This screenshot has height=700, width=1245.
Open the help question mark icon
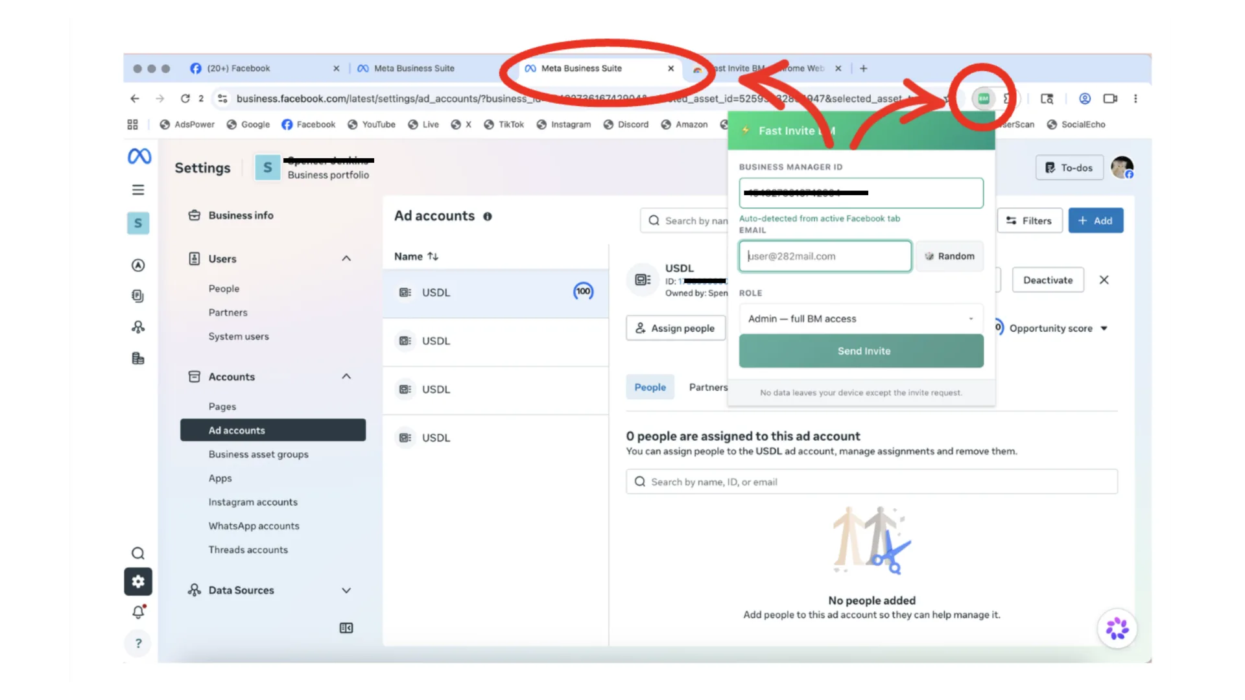click(138, 643)
